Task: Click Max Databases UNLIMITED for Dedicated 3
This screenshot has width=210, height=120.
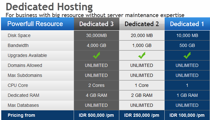Action: pyautogui.click(x=96, y=105)
